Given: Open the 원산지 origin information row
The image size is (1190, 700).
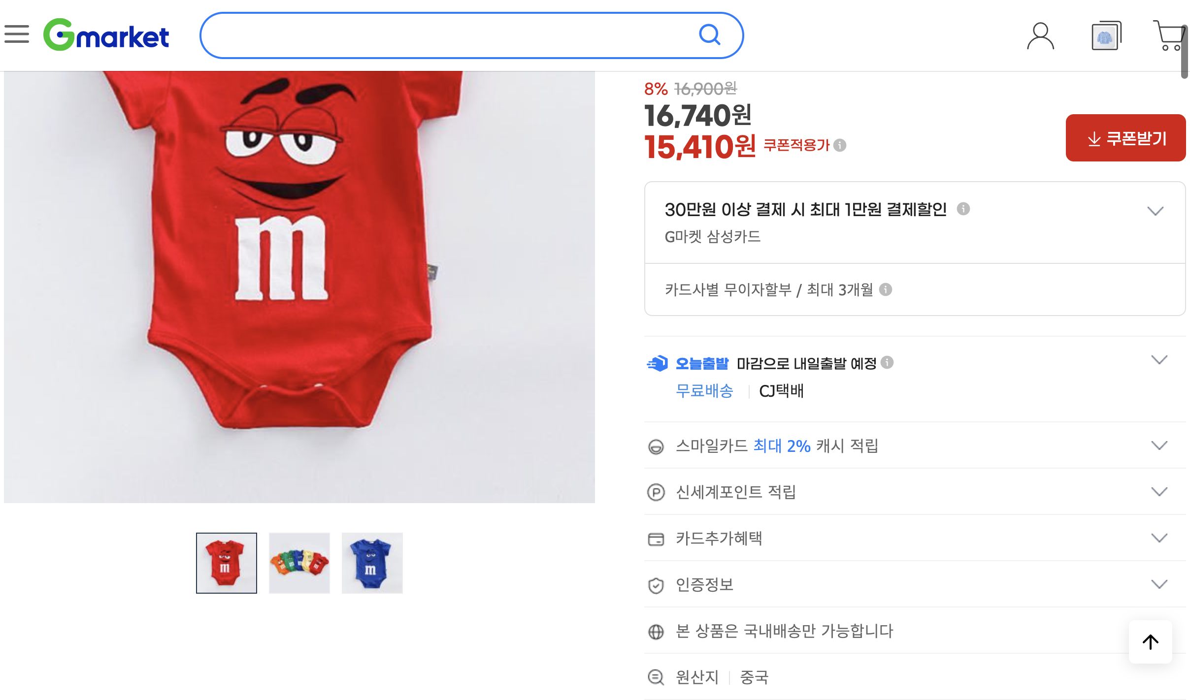Looking at the screenshot, I should [697, 676].
